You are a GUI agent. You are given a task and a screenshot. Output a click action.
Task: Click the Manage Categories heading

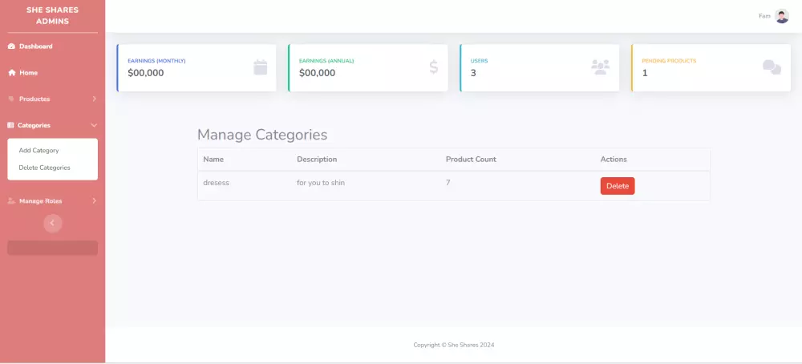pos(262,135)
